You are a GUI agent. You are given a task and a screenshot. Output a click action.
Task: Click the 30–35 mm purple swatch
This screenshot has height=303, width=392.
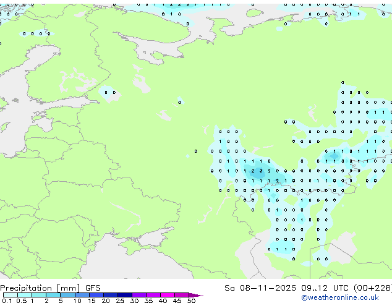(138, 295)
